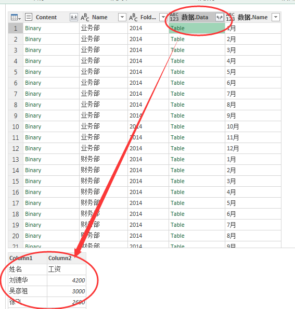The image size is (295, 309).
Task: Open the Table link in row 14
Action: pyautogui.click(x=177, y=170)
